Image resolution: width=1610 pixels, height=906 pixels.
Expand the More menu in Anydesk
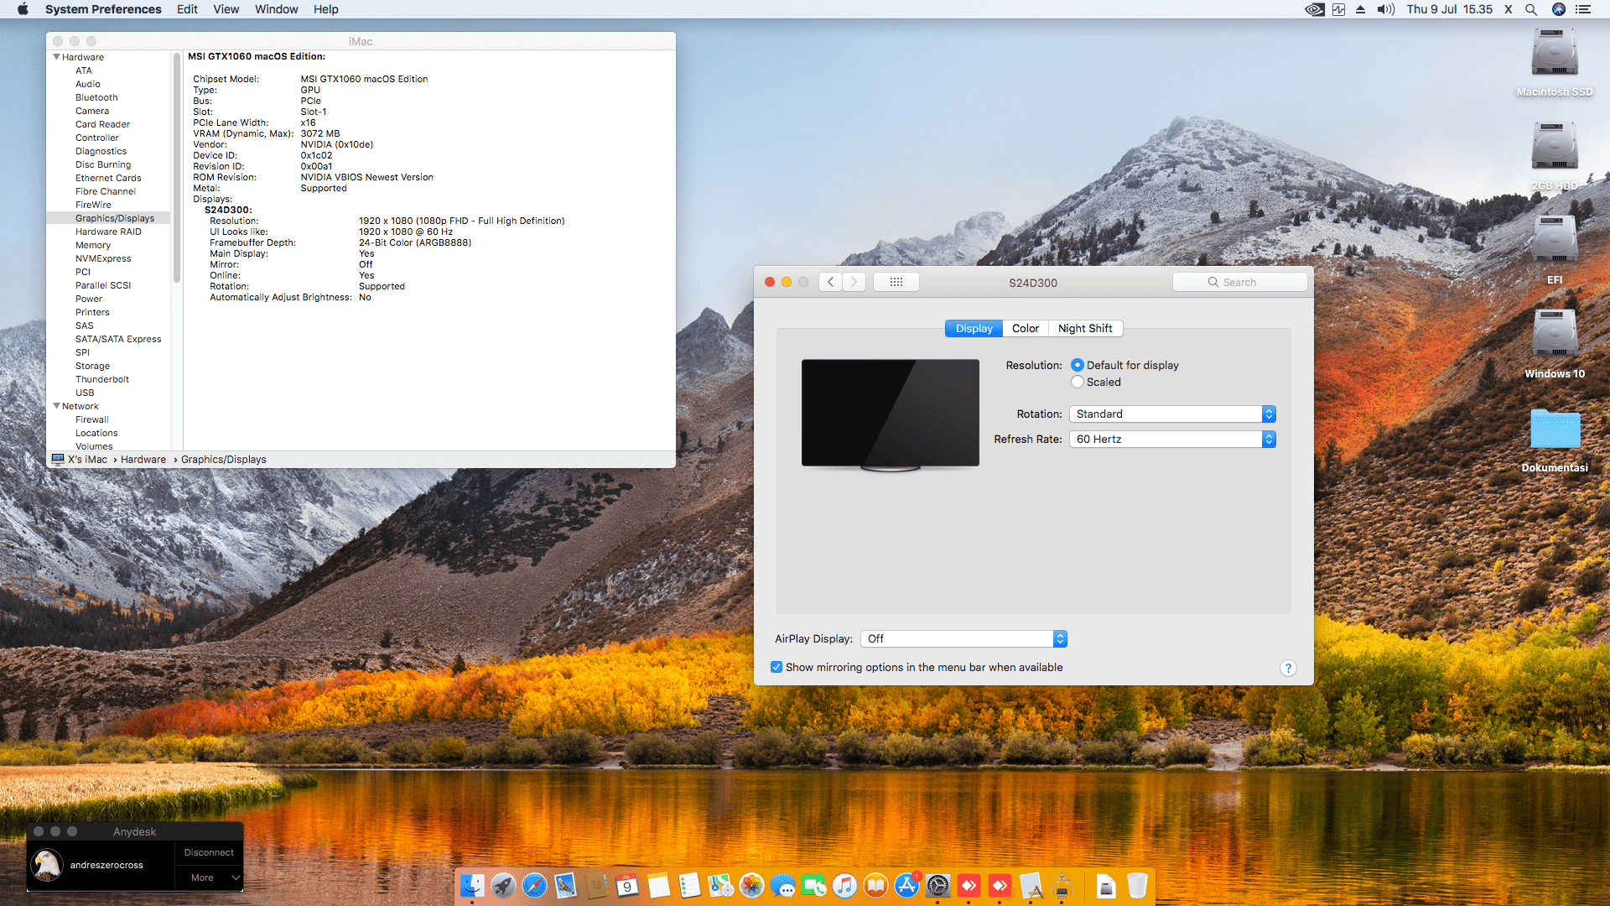pos(209,877)
